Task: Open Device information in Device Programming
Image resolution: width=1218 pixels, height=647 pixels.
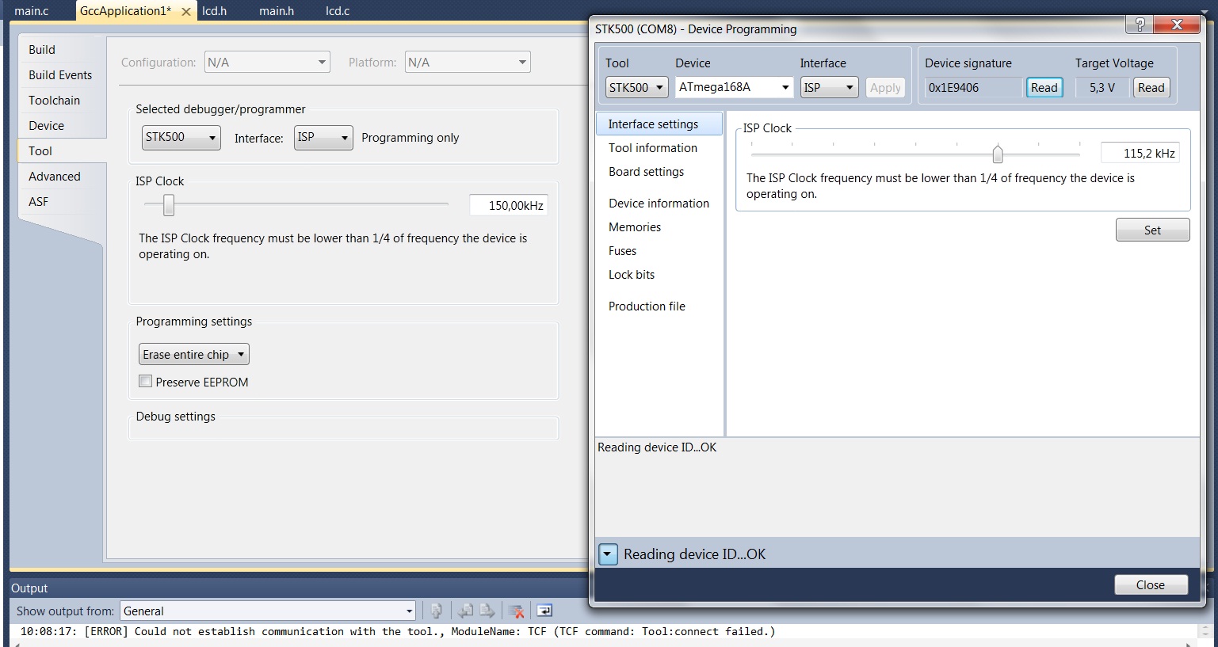Action: pyautogui.click(x=659, y=203)
